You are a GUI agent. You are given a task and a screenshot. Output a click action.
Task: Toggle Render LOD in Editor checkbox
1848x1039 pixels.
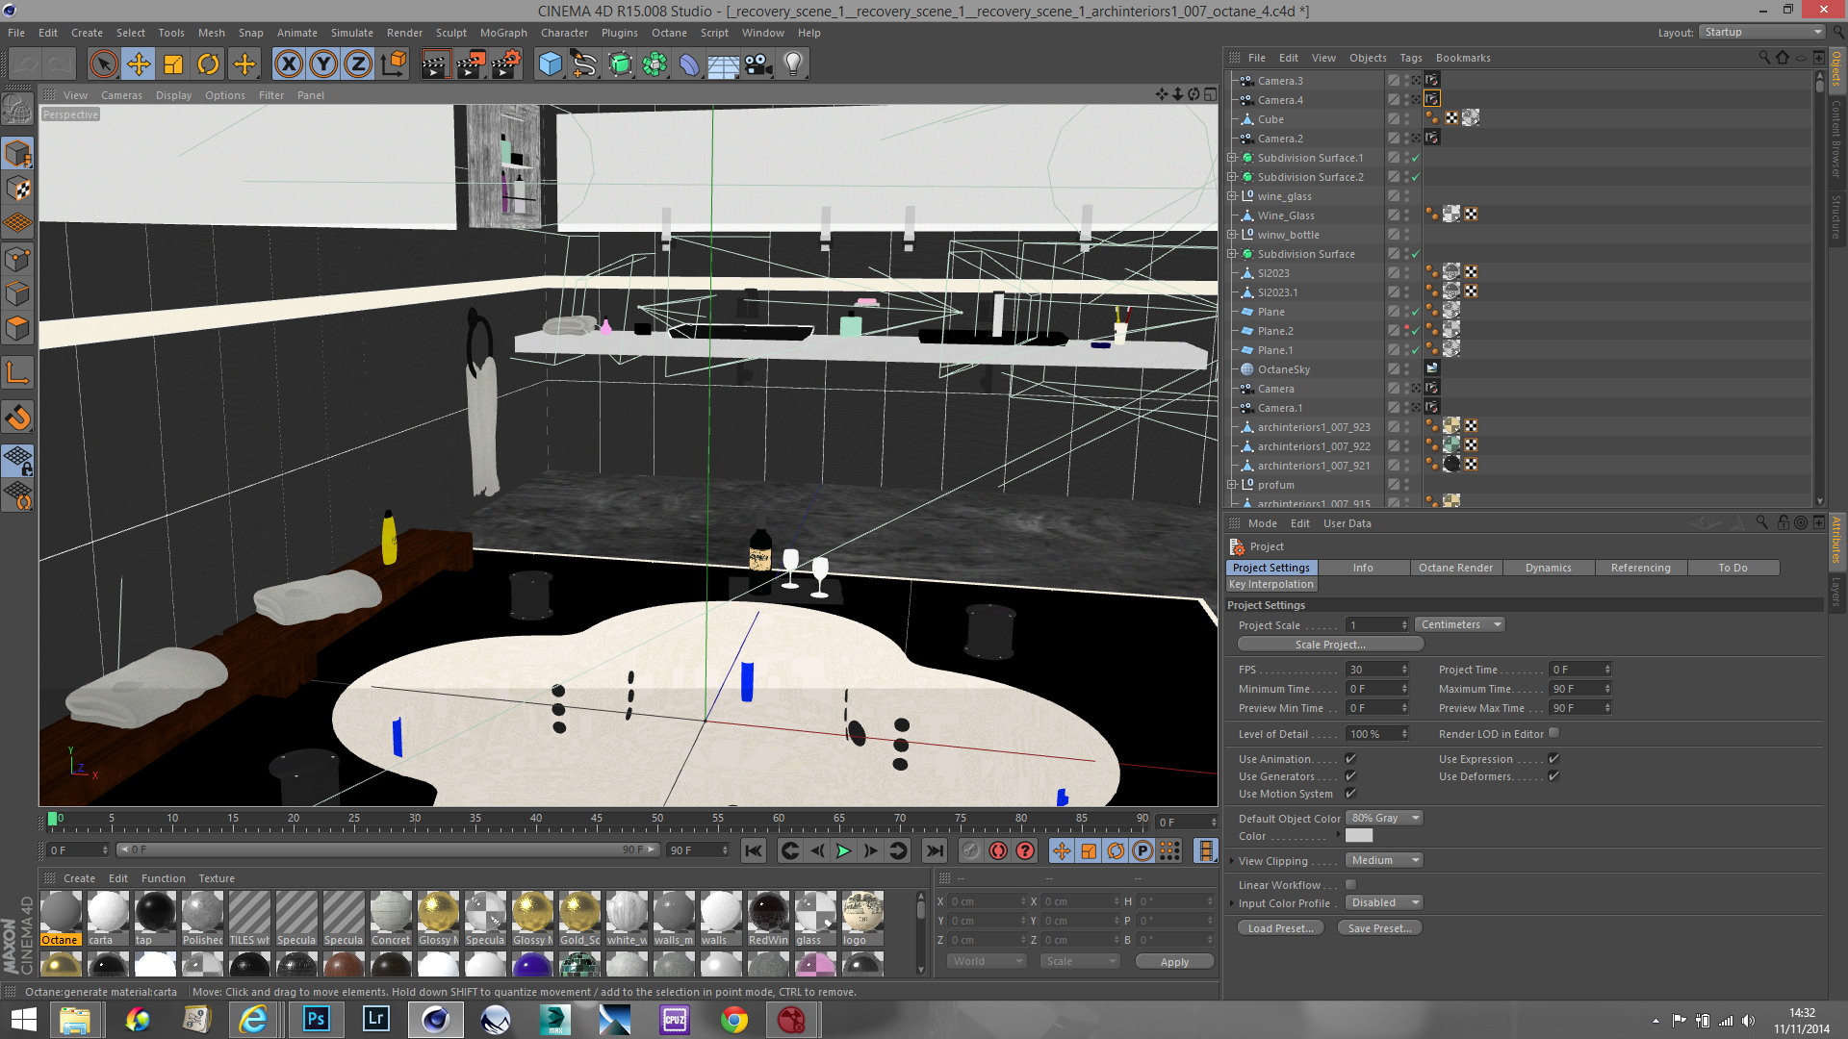pos(1553,734)
